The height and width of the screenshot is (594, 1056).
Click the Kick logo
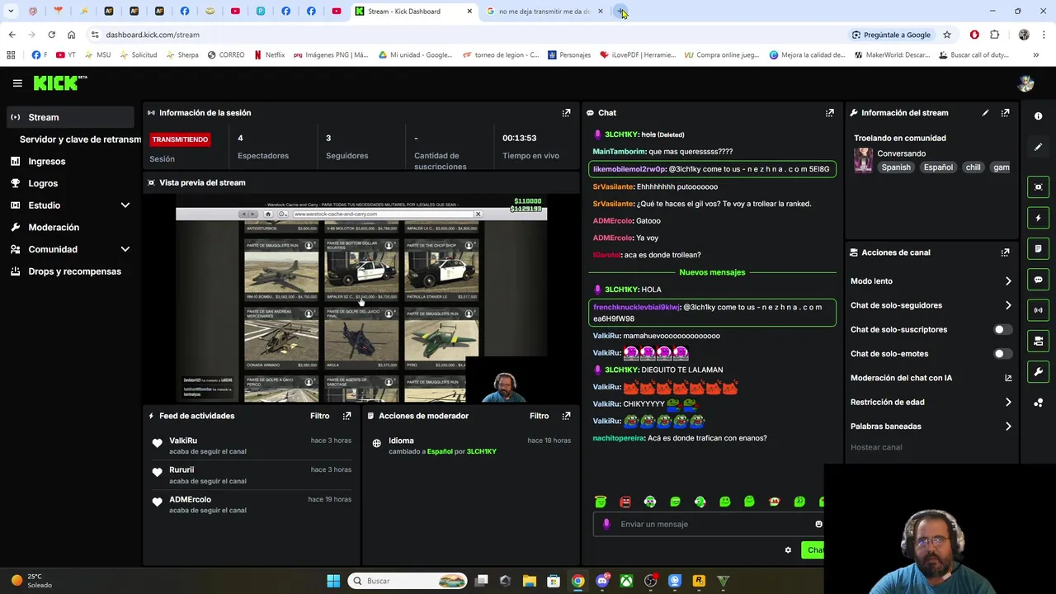(59, 82)
